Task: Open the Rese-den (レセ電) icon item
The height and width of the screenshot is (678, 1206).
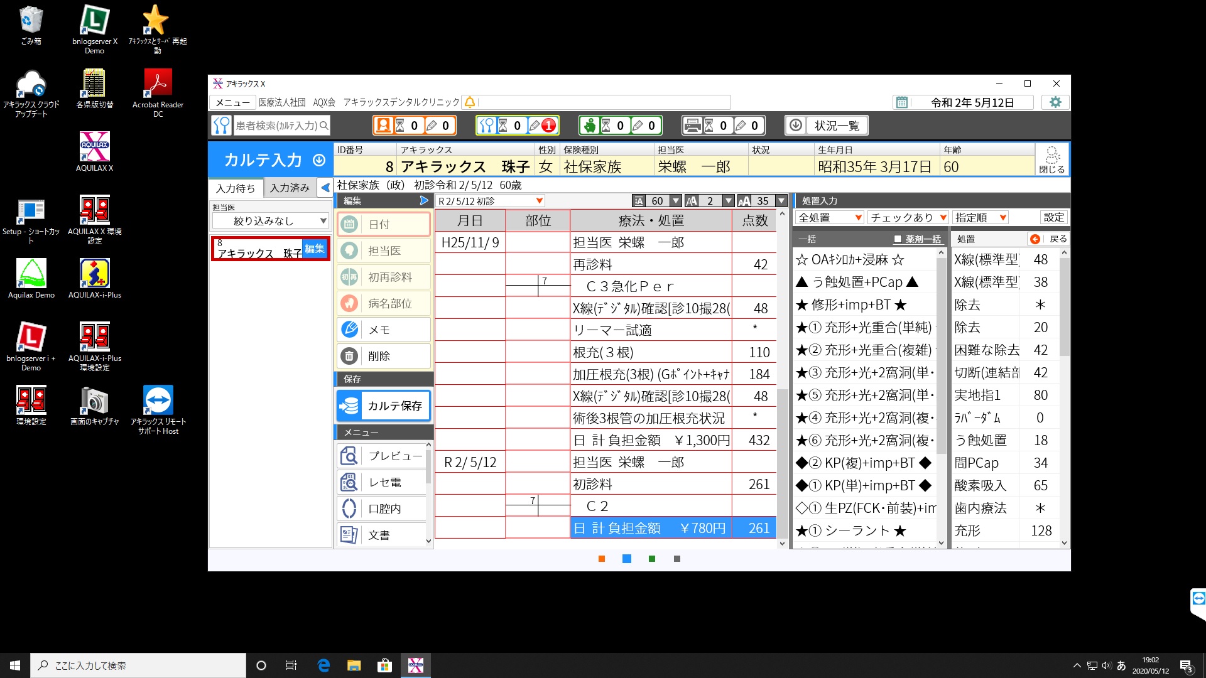Action: tap(349, 483)
